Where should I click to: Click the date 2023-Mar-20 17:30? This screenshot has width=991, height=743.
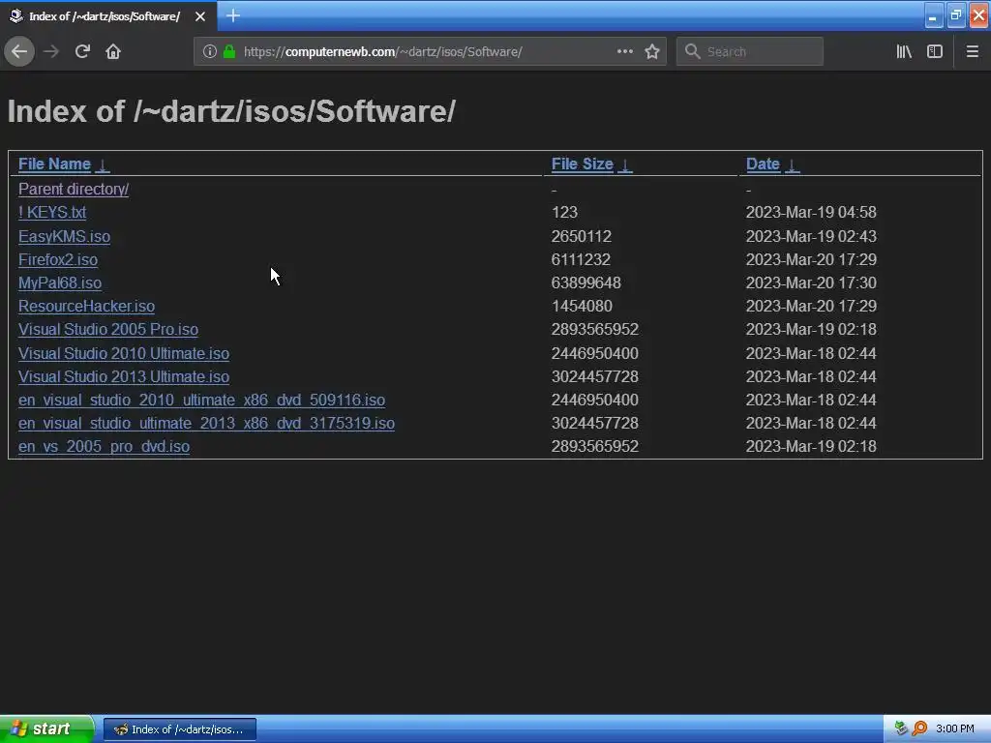pos(811,283)
